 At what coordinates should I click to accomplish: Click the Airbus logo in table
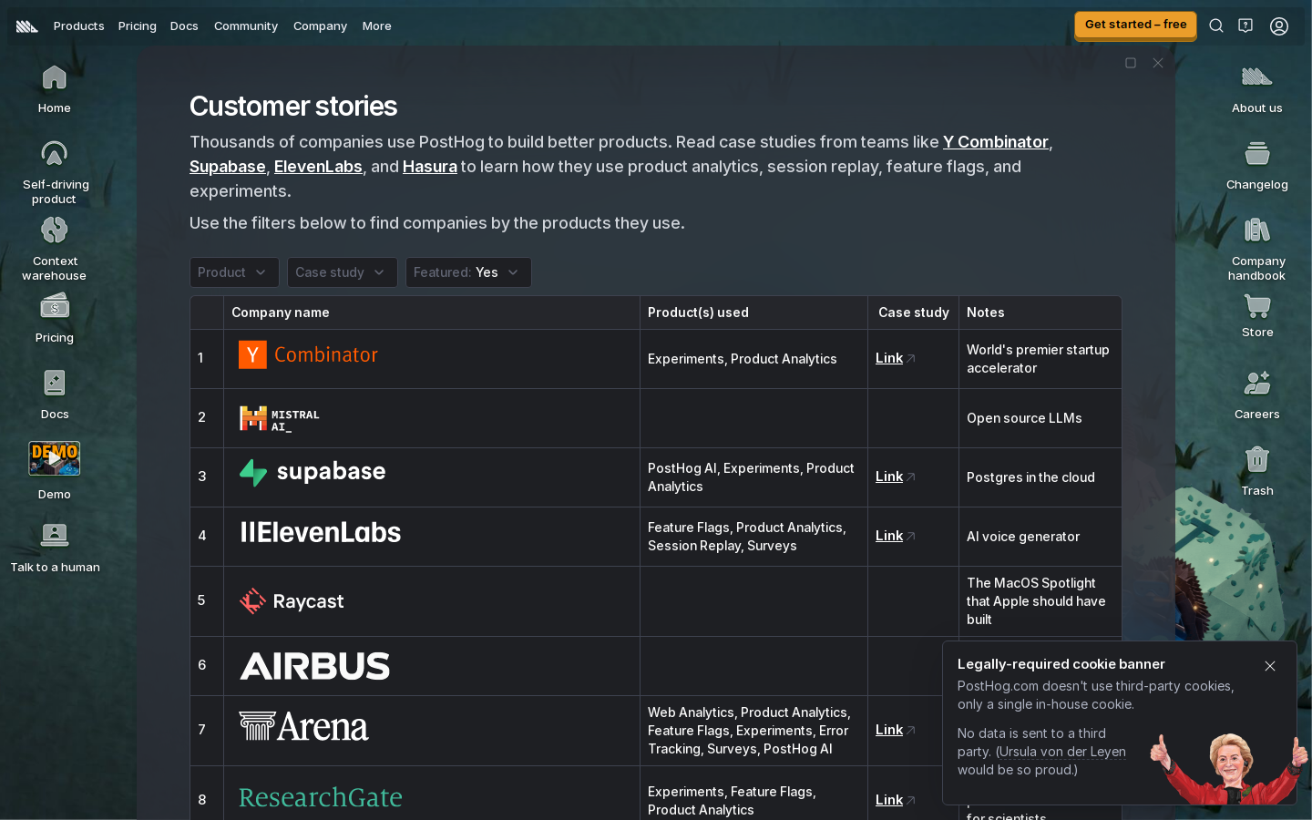pyautogui.click(x=315, y=666)
